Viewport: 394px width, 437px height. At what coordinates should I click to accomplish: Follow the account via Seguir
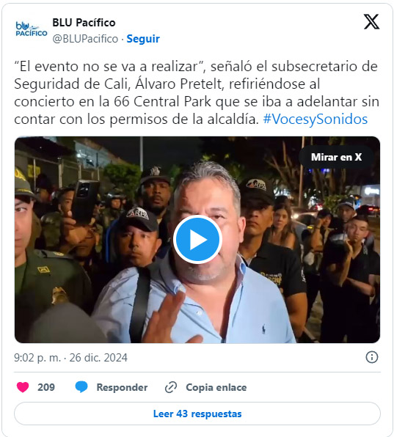pos(143,39)
